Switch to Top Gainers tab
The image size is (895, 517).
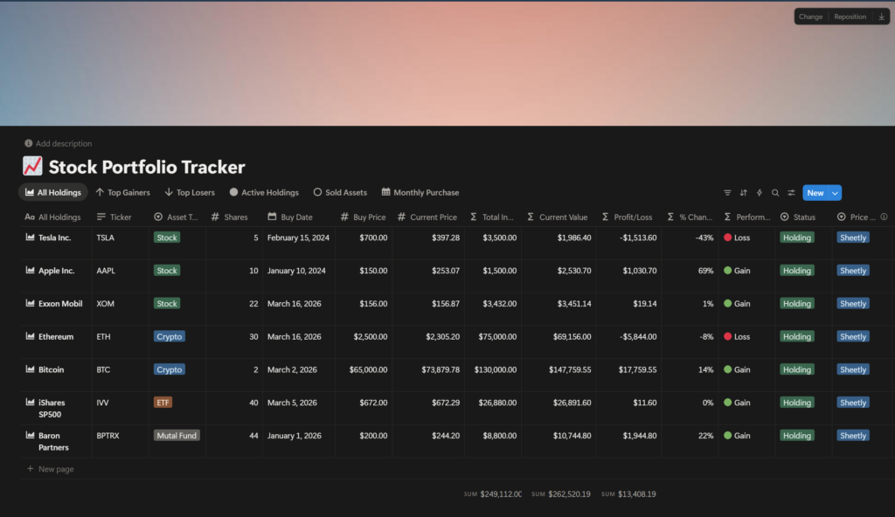coord(122,192)
